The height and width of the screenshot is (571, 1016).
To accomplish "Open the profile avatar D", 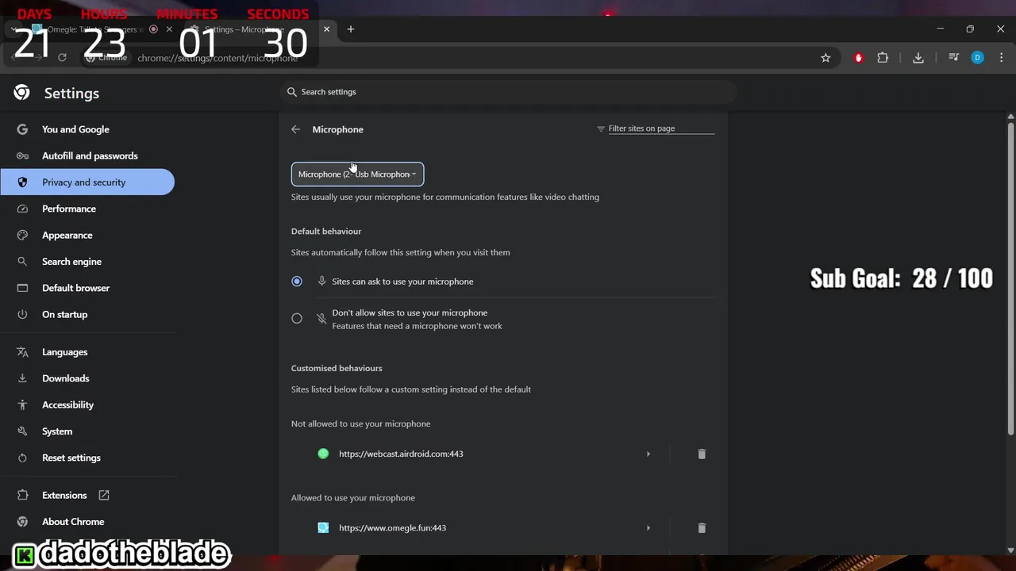I will pos(977,58).
